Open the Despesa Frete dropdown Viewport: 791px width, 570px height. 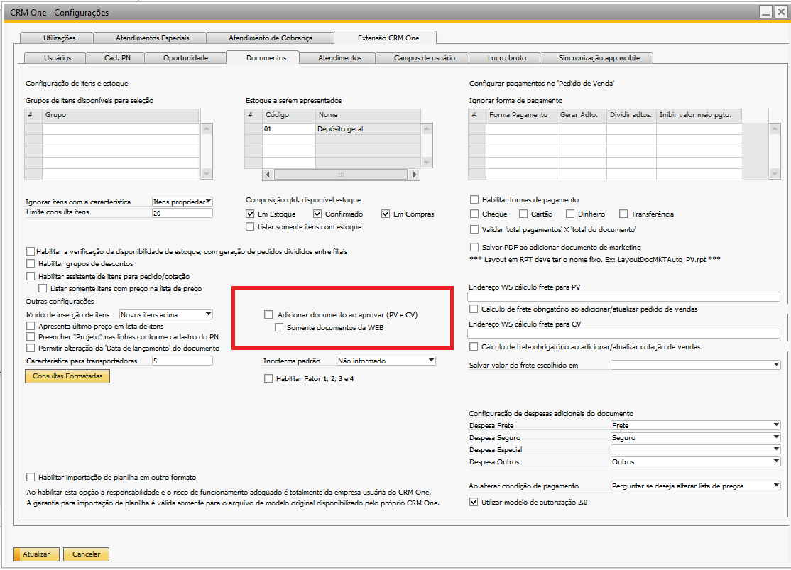pos(775,425)
